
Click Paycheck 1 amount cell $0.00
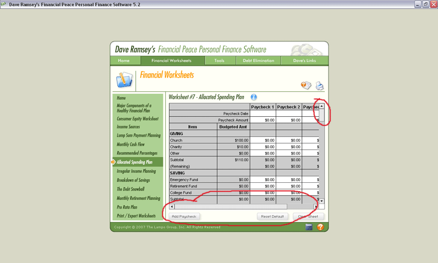[263, 120]
